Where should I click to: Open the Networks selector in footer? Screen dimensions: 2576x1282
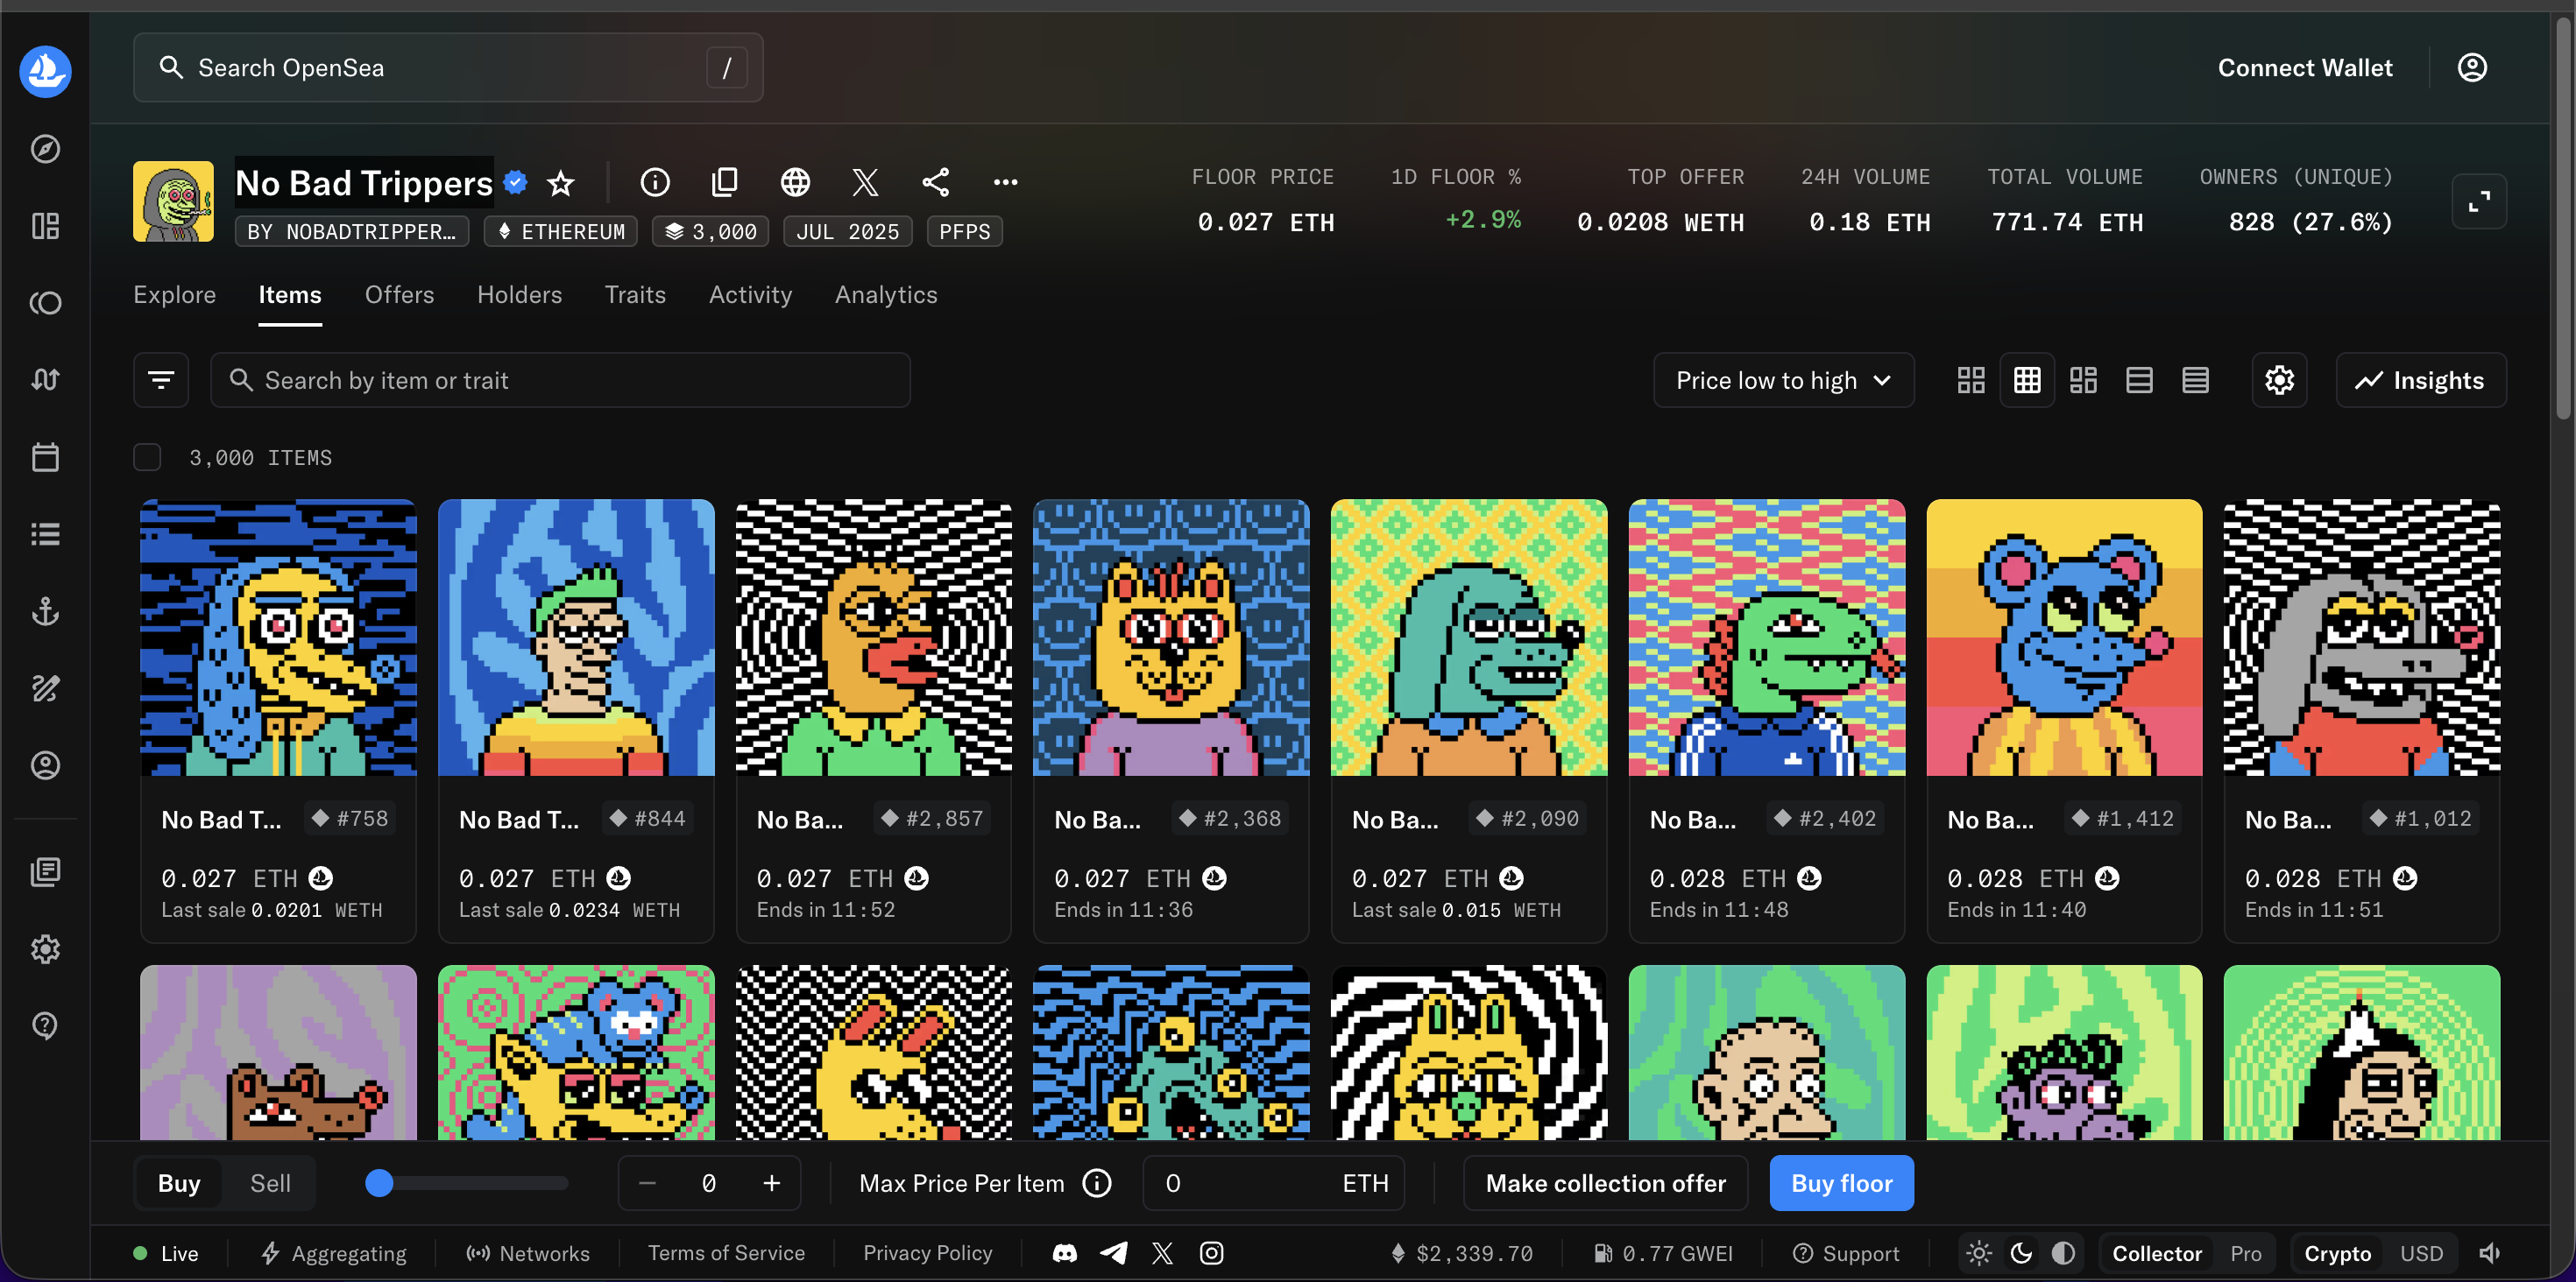(x=528, y=1253)
